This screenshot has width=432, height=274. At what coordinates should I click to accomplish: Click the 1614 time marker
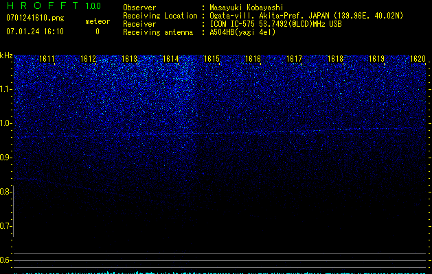click(171, 59)
